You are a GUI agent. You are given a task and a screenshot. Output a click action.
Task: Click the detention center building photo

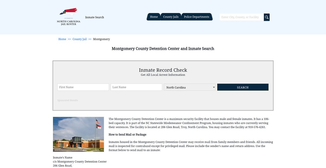click(x=78, y=134)
